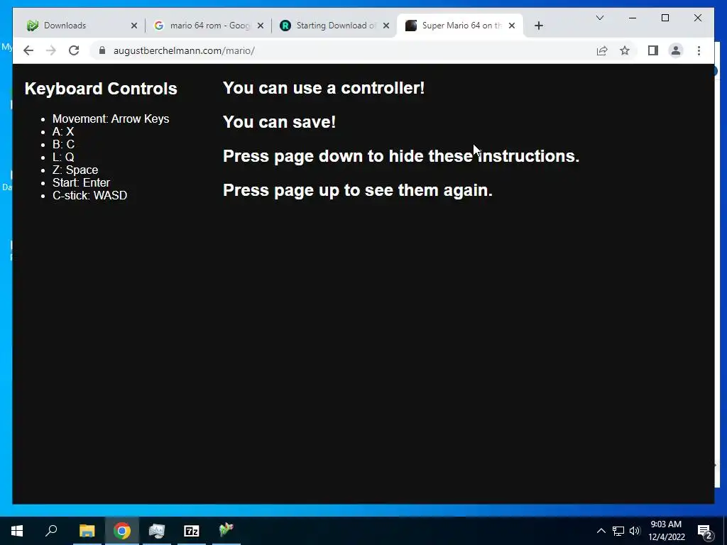The height and width of the screenshot is (545, 727).
Task: Open Chrome three-dot menu
Action: coord(699,50)
